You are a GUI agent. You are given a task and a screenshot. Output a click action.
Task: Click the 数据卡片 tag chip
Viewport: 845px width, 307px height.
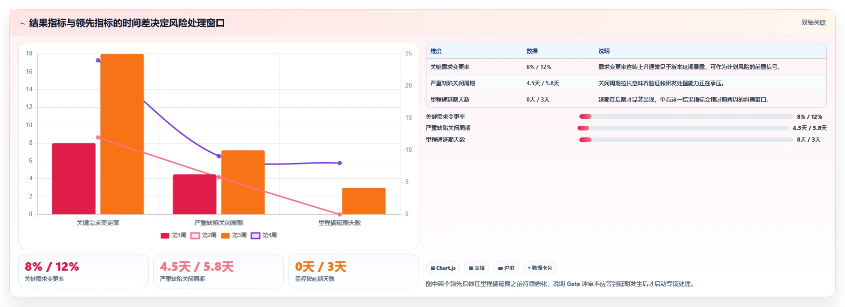point(540,268)
